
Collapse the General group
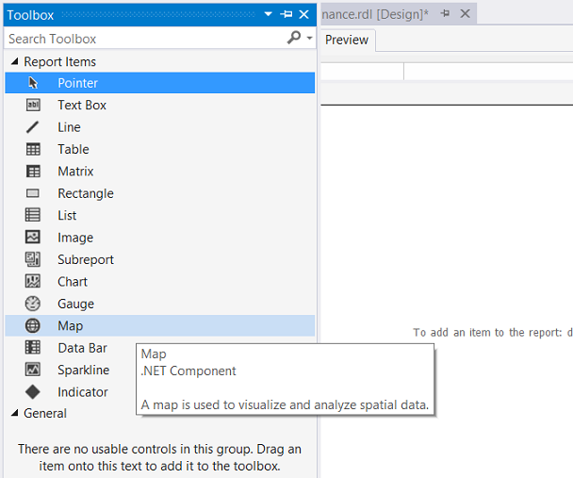point(14,413)
